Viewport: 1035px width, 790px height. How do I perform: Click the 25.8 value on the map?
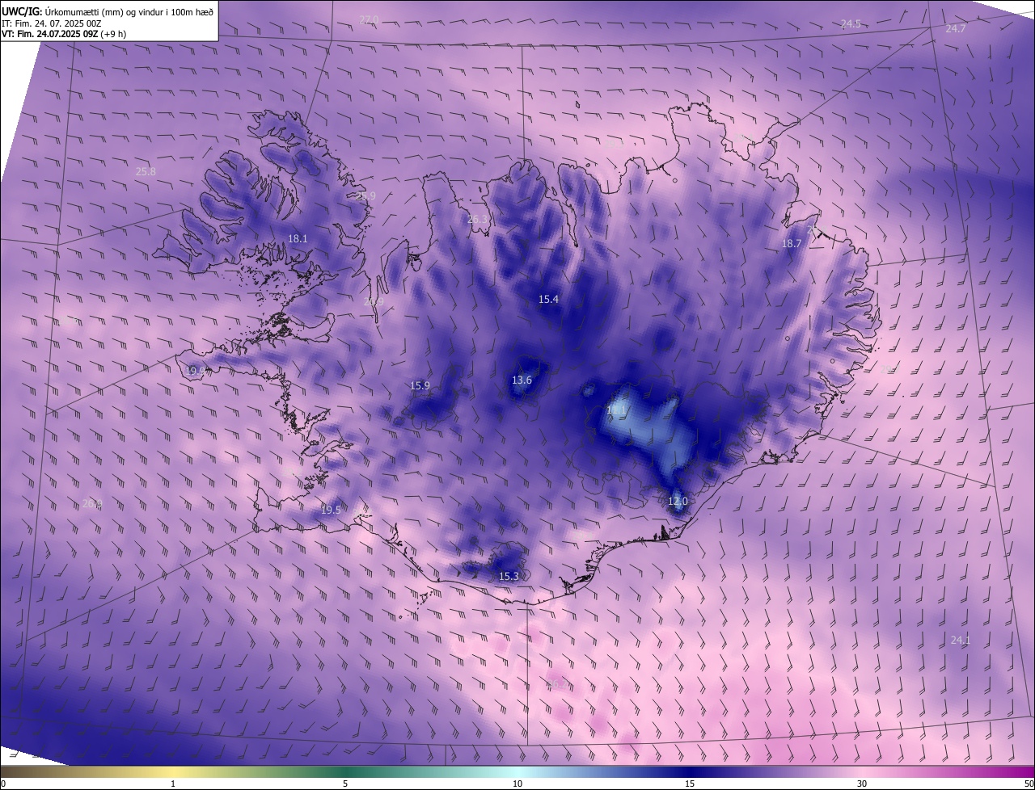point(146,171)
